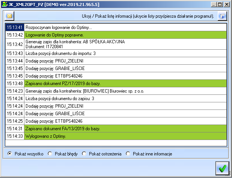232x178 pixels.
Task: Click the time cell 15:13:43
Action: 15,53
